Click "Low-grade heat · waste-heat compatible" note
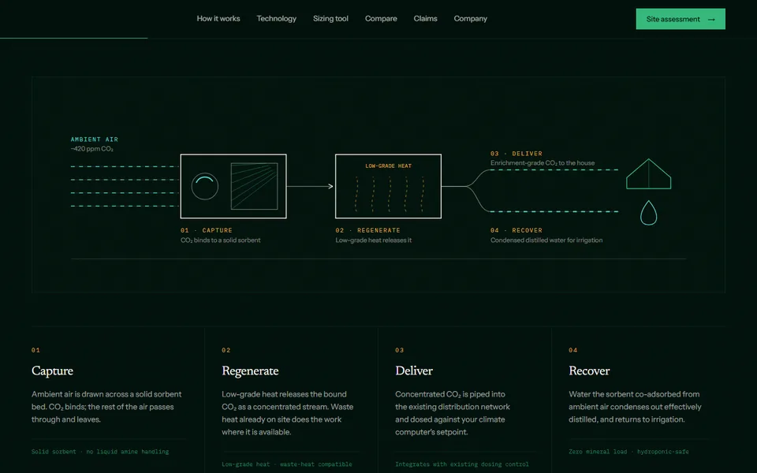The height and width of the screenshot is (473, 757). coord(287,464)
